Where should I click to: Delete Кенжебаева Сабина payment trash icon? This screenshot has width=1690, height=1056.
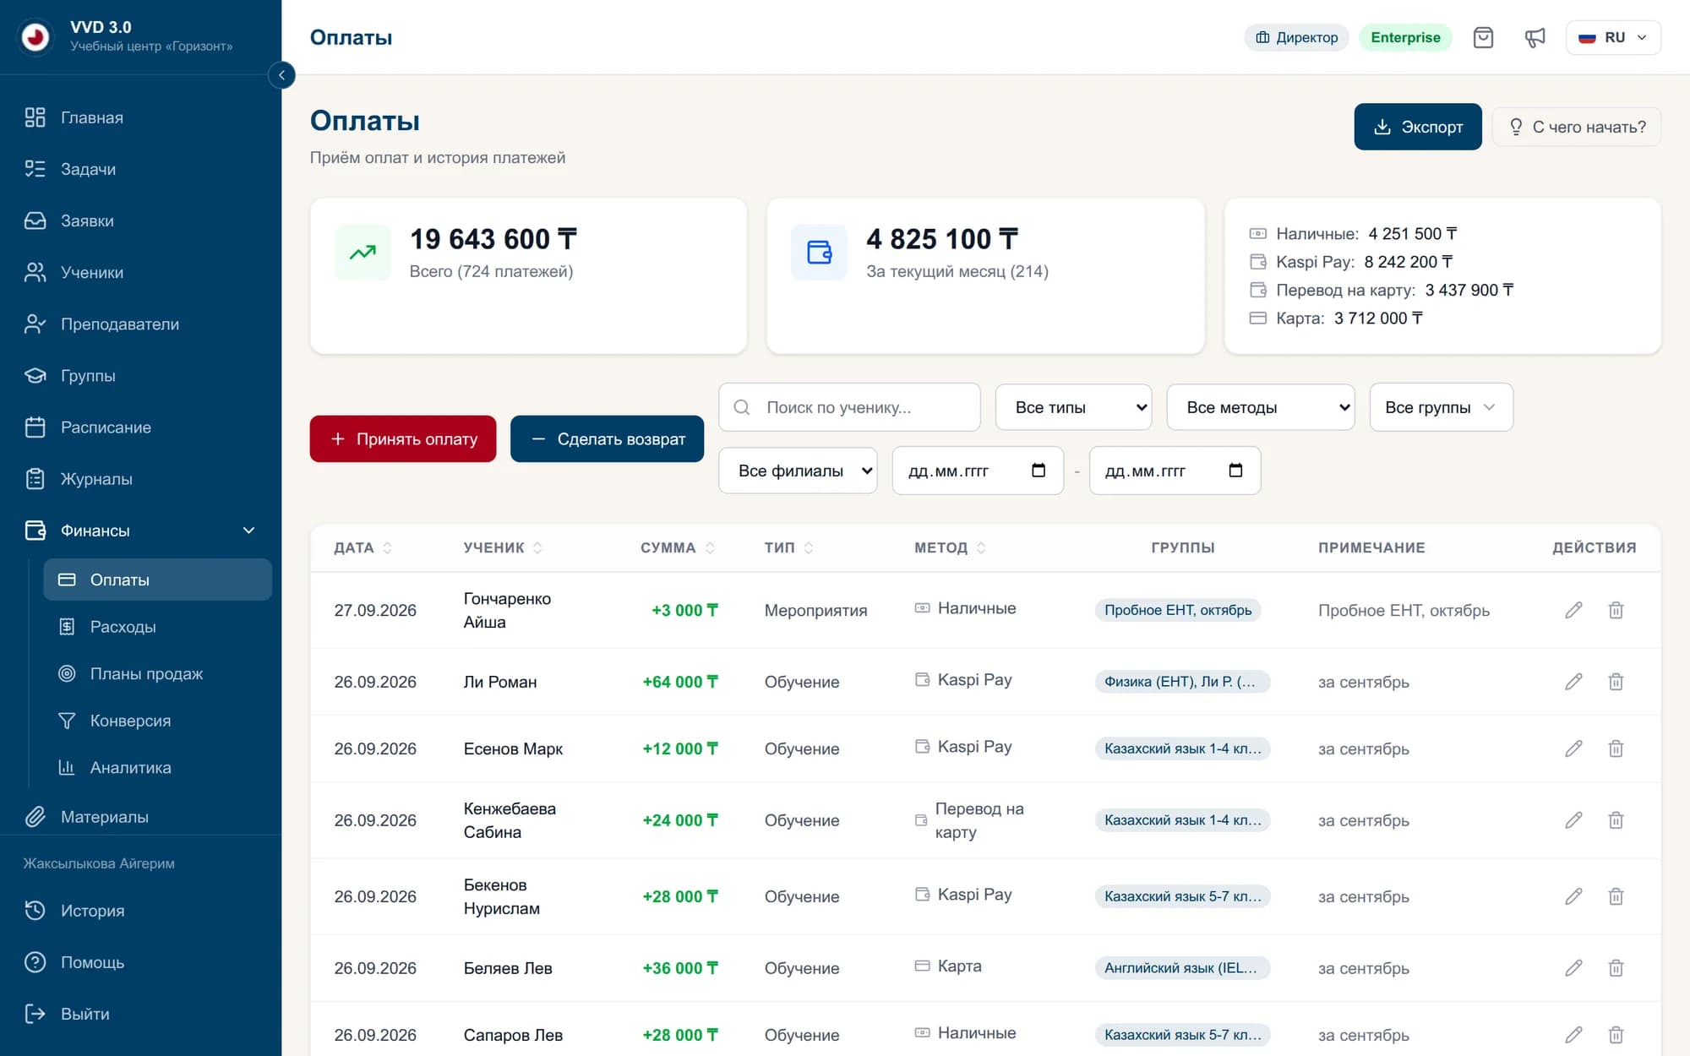(x=1616, y=820)
